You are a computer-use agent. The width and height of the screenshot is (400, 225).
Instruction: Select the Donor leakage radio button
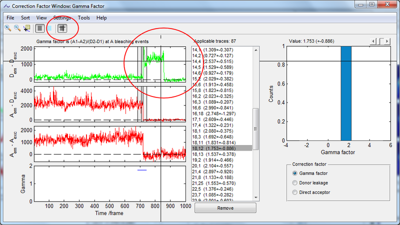point(294,182)
